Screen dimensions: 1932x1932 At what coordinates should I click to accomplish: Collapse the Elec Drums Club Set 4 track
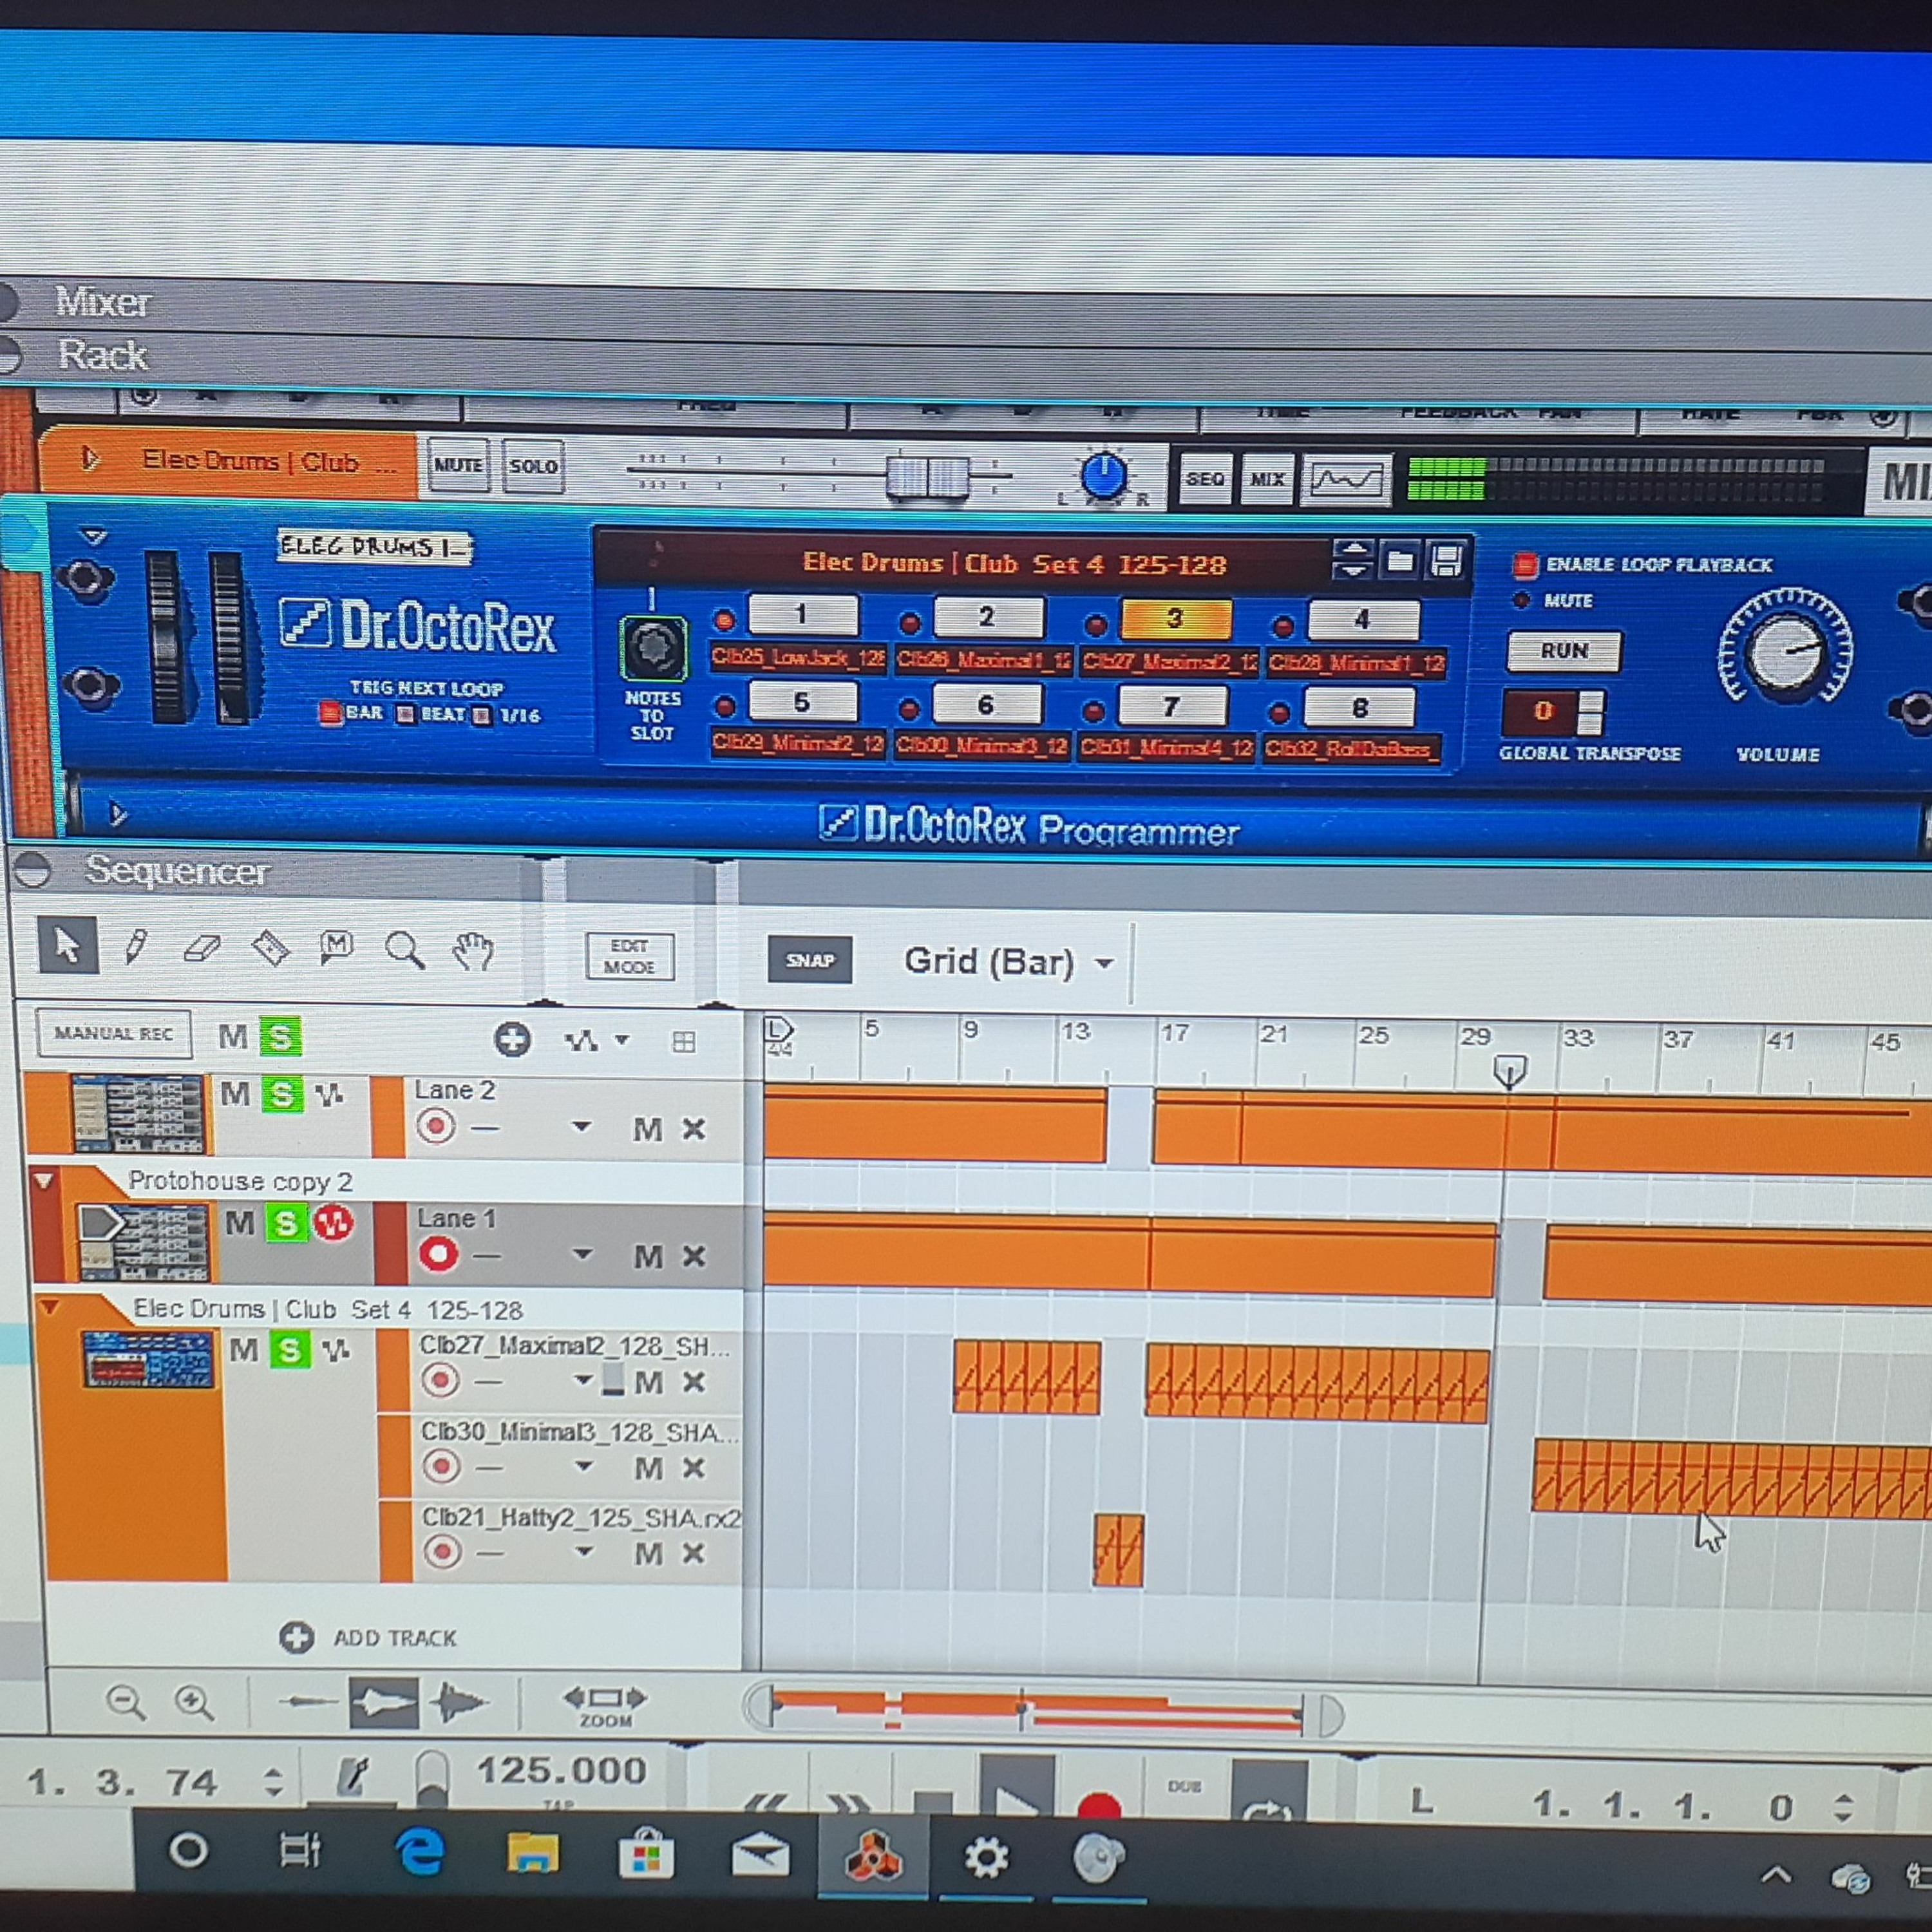click(x=49, y=1307)
